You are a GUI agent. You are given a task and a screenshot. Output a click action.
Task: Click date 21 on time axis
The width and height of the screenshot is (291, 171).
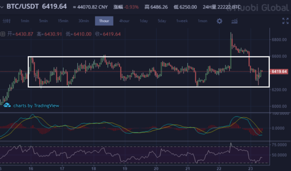pos(188,168)
